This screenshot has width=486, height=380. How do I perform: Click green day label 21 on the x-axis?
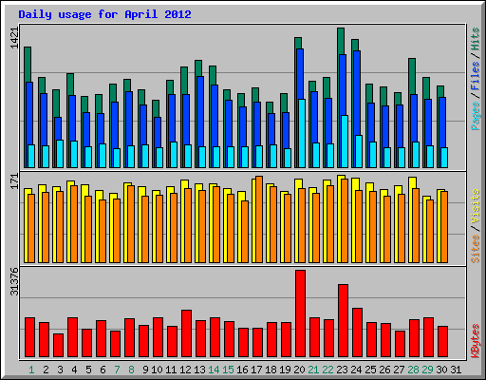pyautogui.click(x=313, y=370)
